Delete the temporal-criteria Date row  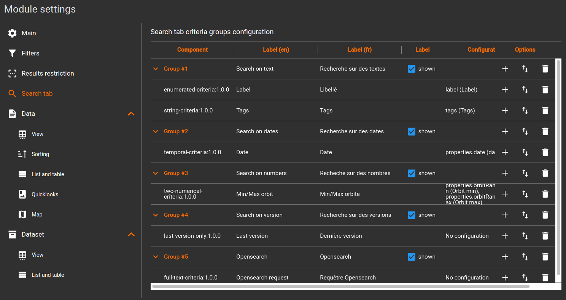545,152
